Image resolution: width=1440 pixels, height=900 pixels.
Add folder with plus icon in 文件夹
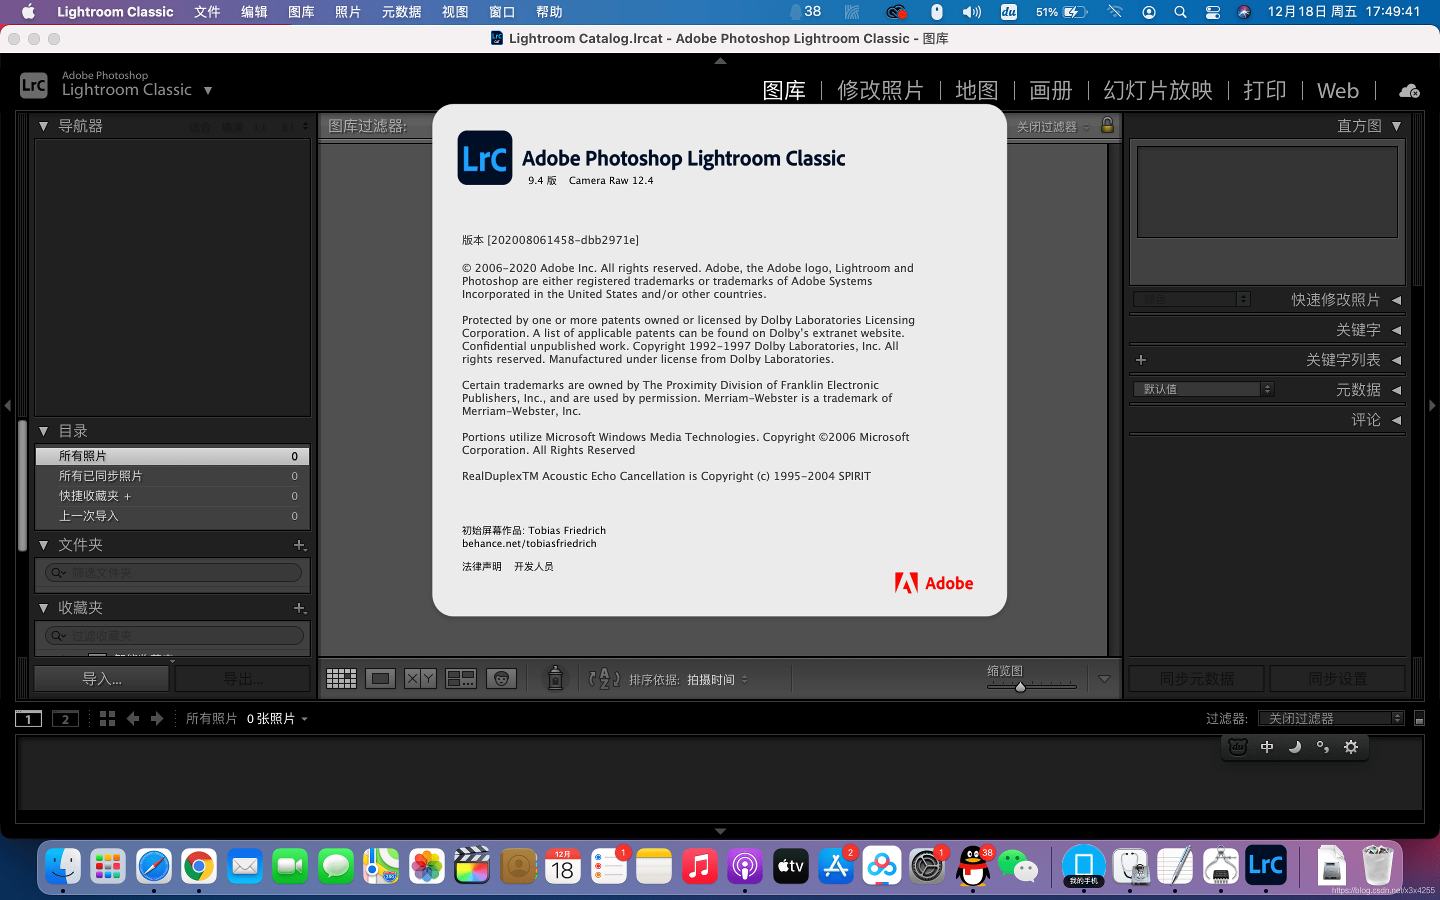300,545
